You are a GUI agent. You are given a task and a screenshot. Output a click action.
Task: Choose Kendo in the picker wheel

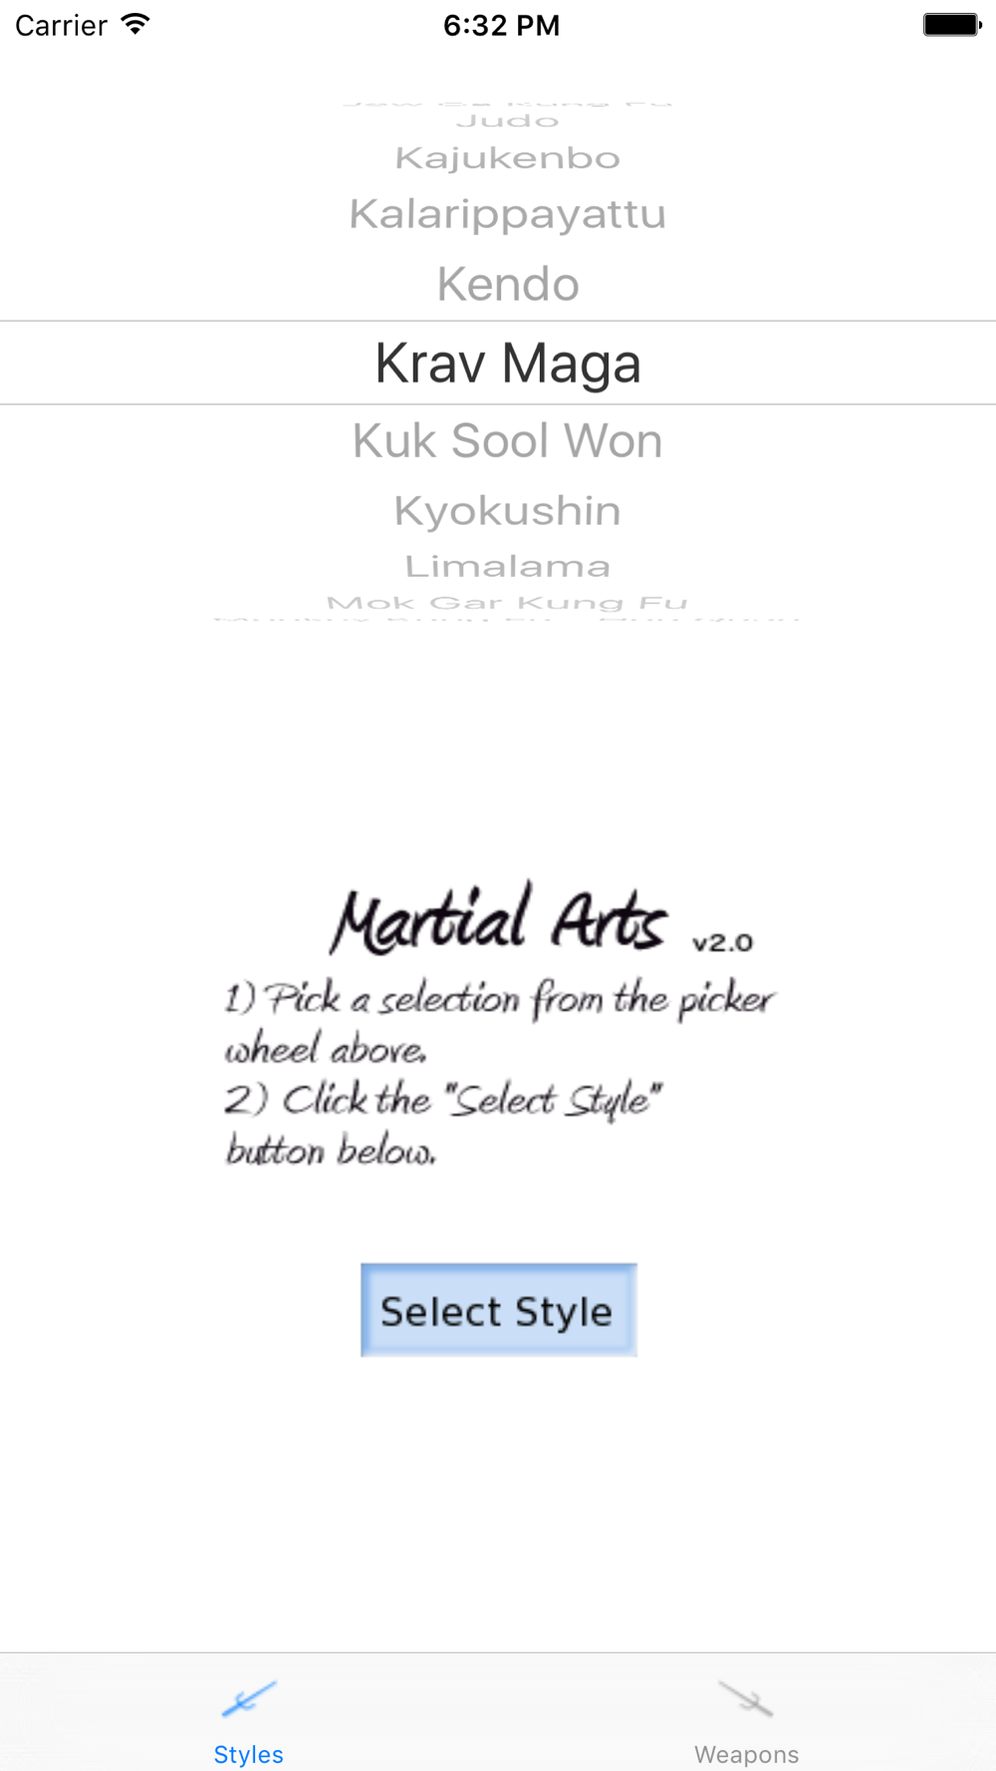(x=508, y=285)
